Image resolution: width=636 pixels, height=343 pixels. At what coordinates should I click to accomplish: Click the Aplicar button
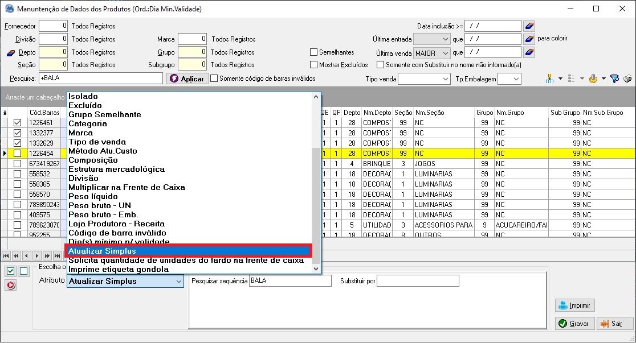(187, 78)
